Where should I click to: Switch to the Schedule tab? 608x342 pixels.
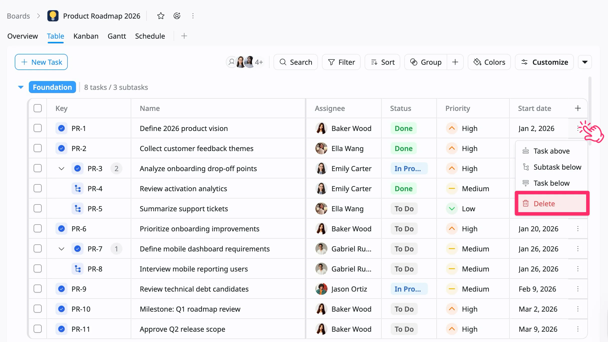point(150,36)
